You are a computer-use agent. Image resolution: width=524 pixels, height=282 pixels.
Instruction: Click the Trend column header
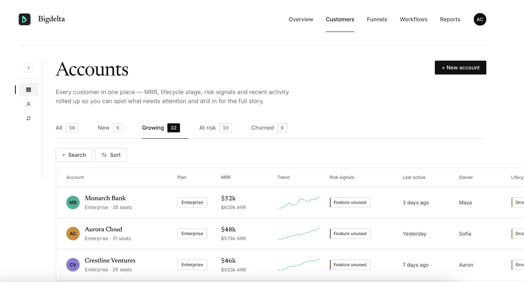[x=283, y=177]
